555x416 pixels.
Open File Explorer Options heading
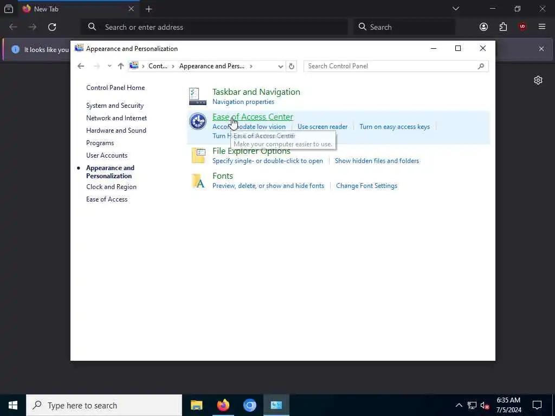[251, 151]
